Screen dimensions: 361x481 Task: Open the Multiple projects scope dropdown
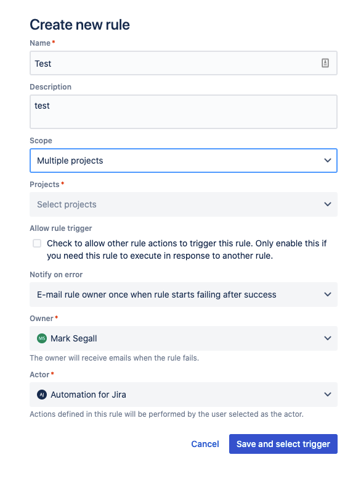[x=184, y=161]
